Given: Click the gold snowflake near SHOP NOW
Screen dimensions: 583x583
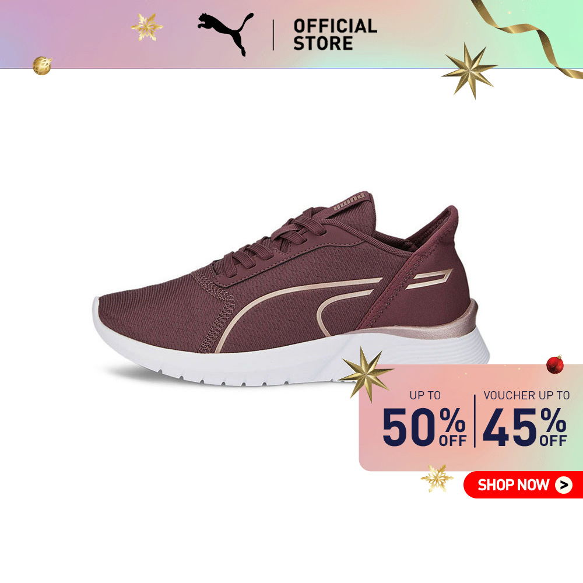Looking at the screenshot, I should (437, 478).
